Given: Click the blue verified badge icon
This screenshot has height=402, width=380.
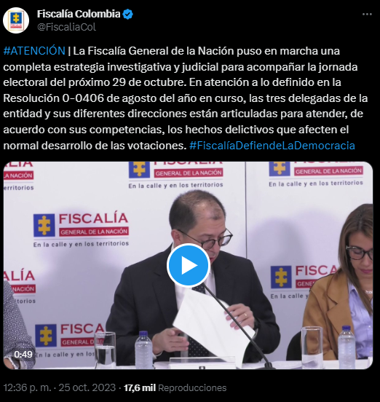Looking at the screenshot, I should pyautogui.click(x=127, y=14).
